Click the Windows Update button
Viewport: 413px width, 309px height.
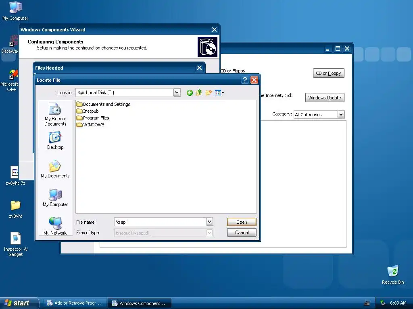325,98
